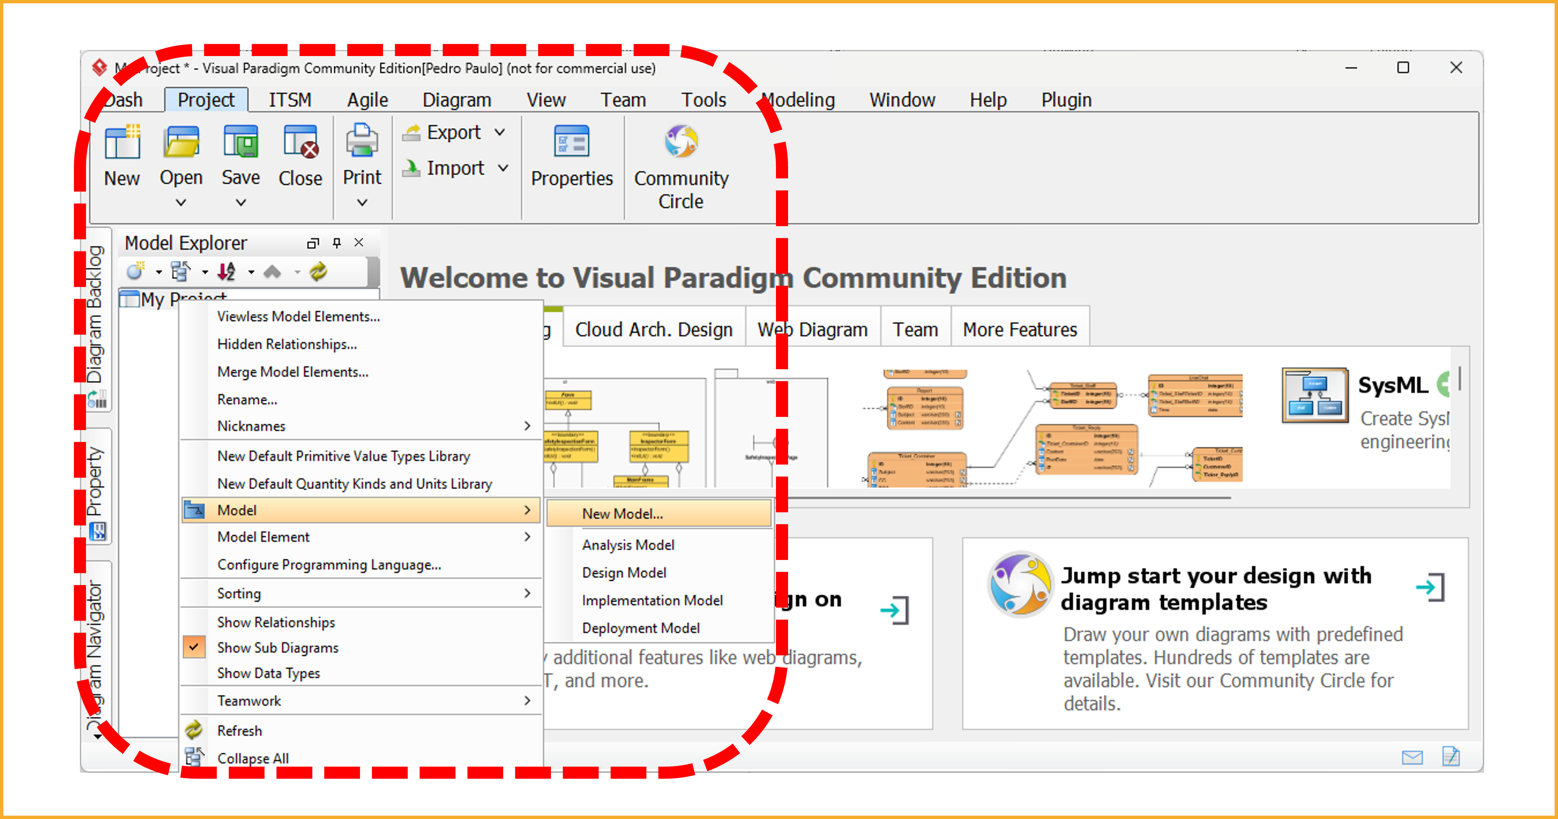Expand the Teamwork submenu
The height and width of the screenshot is (819, 1558).
360,701
